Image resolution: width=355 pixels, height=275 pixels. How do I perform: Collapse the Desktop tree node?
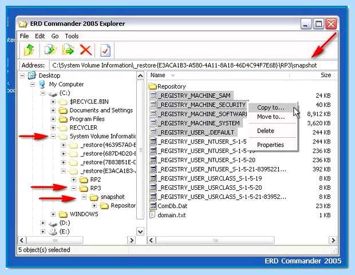(22, 75)
